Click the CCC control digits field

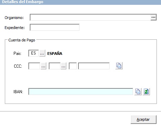(x=73, y=66)
